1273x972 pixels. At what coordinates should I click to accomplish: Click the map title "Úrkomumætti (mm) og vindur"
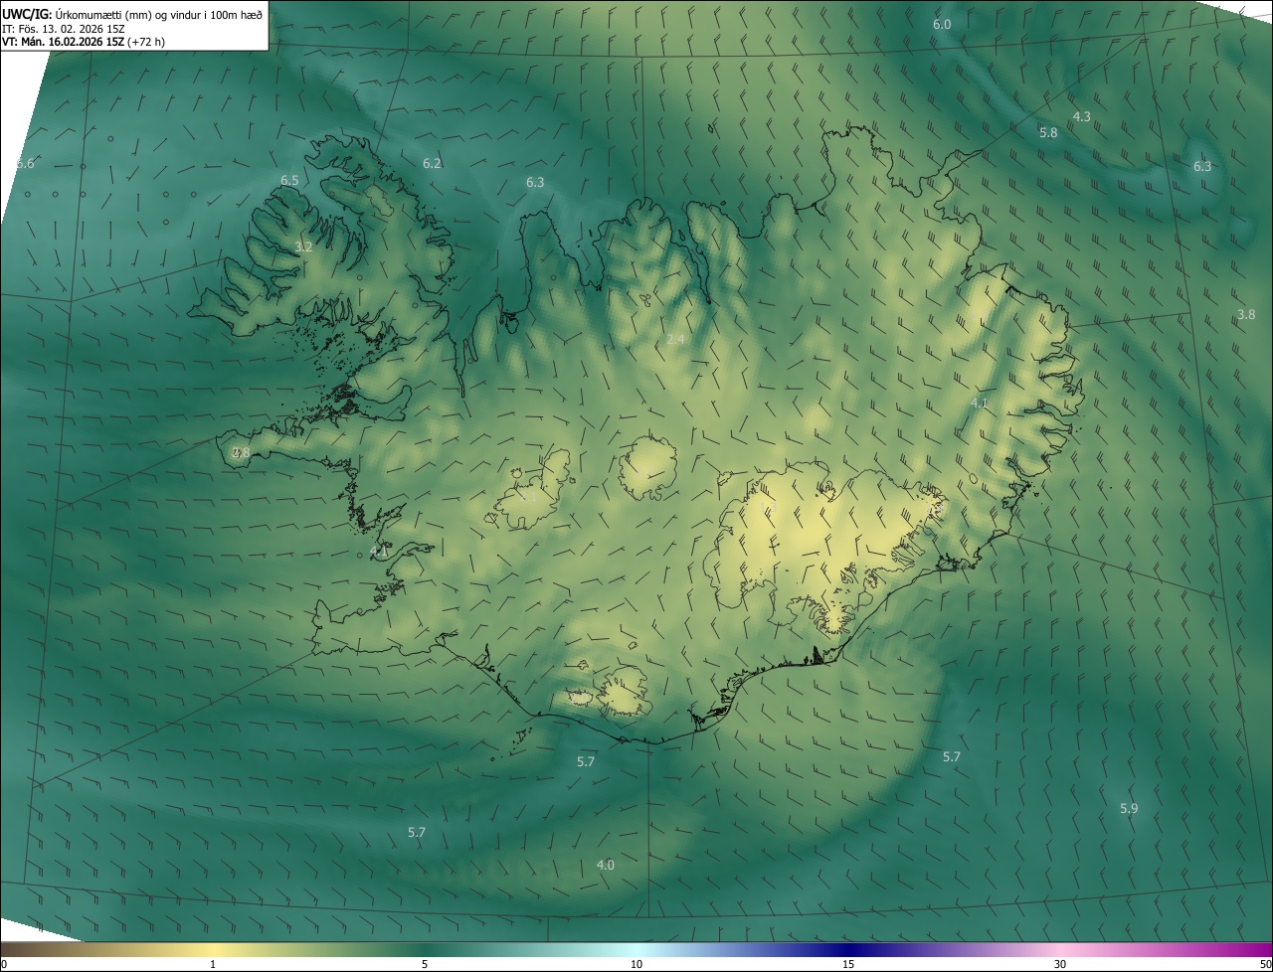pyautogui.click(x=126, y=14)
